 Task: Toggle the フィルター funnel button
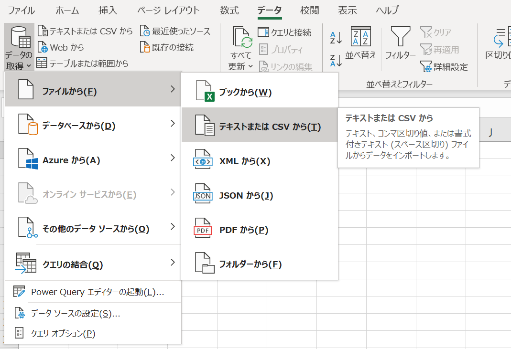tap(401, 43)
